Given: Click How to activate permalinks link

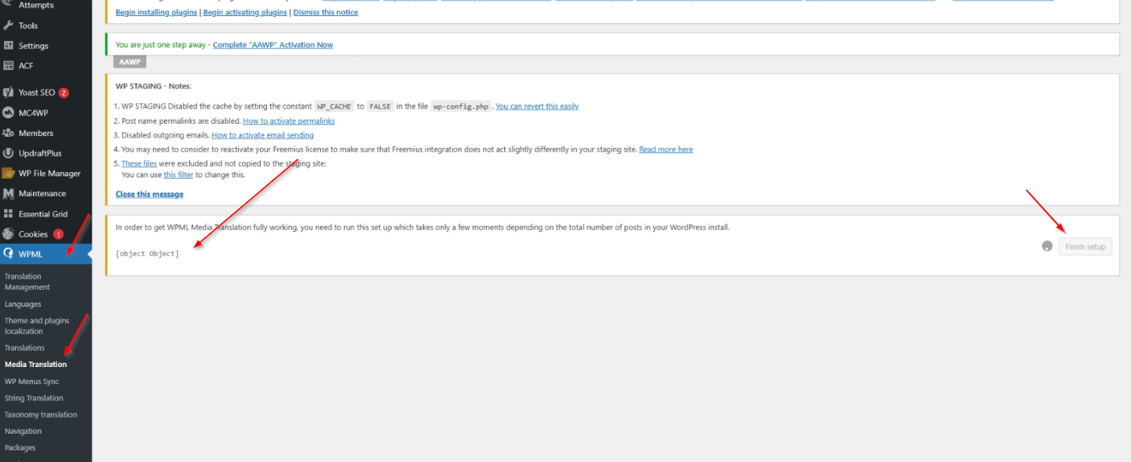Looking at the screenshot, I should [x=289, y=121].
